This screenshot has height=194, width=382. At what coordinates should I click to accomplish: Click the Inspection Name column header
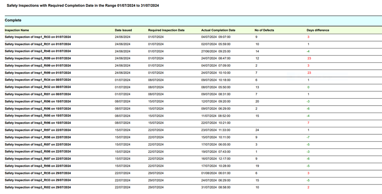pos(17,30)
